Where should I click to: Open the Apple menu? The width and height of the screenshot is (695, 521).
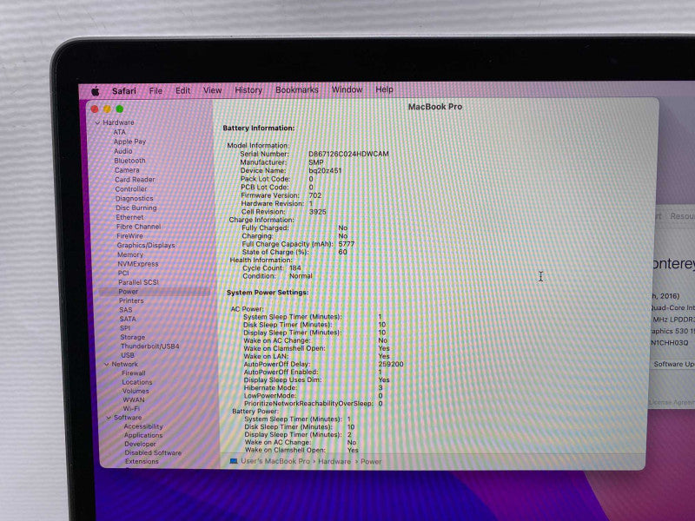[x=96, y=91]
